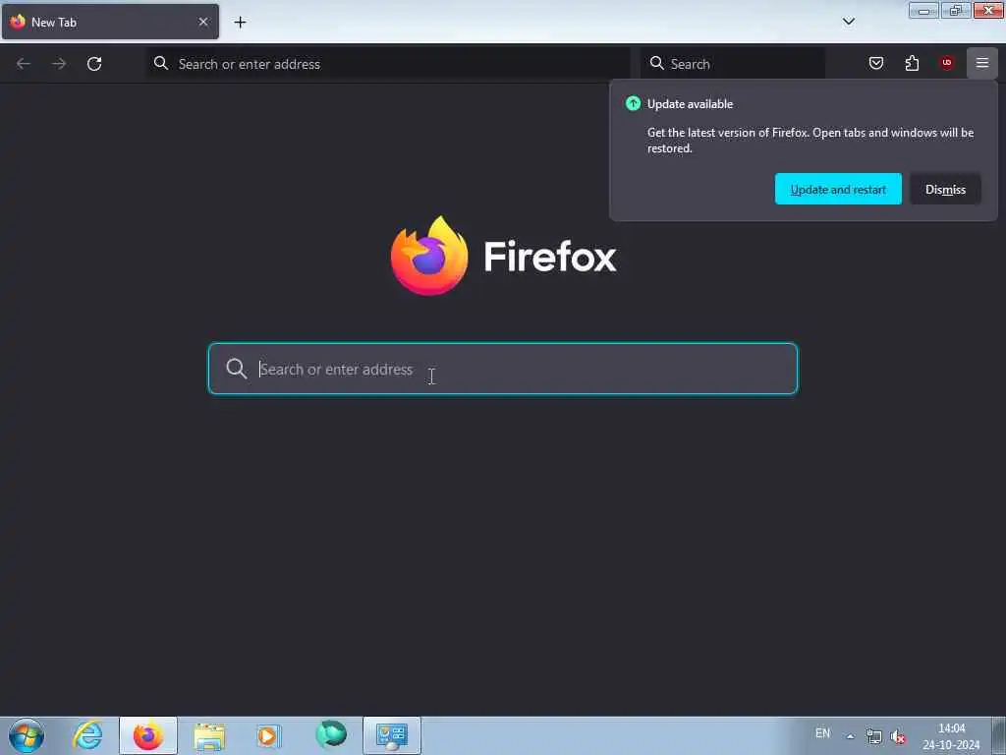Select the Firefox taskbar button
This screenshot has width=1006, height=755.
[x=148, y=735]
